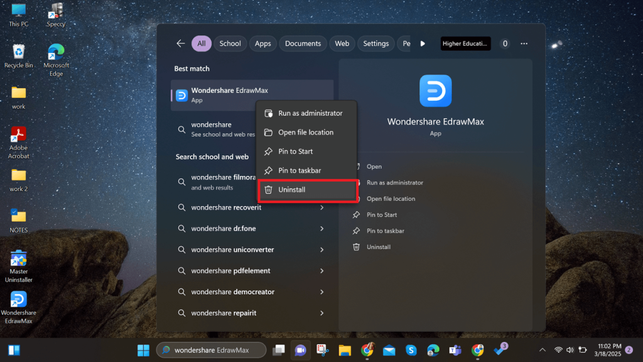Expand wondershare pdfelement suggestion arrow
This screenshot has width=643, height=362.
click(322, 271)
